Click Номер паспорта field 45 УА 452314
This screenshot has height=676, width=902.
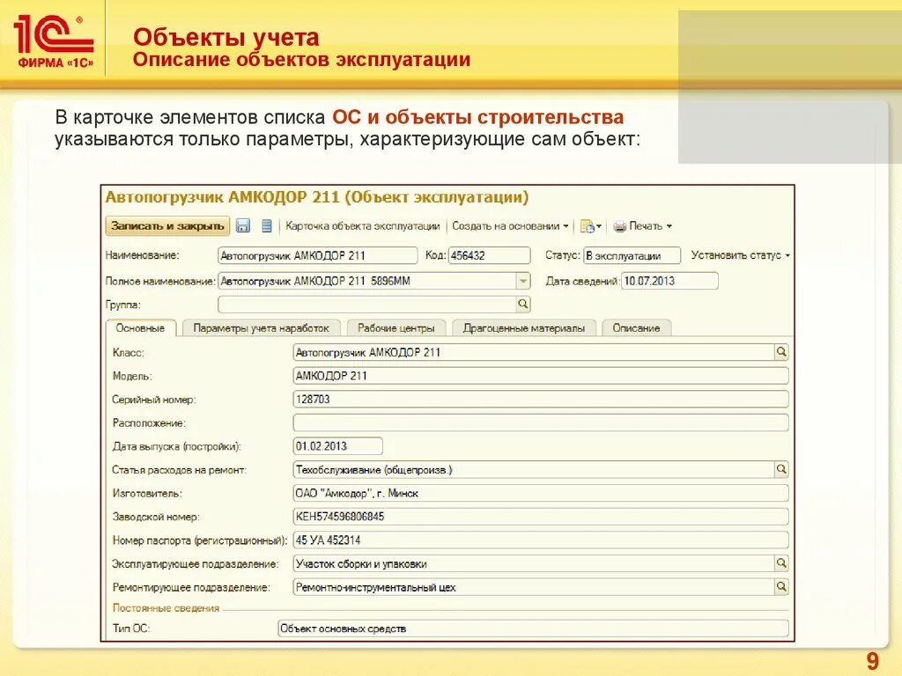click(x=541, y=540)
